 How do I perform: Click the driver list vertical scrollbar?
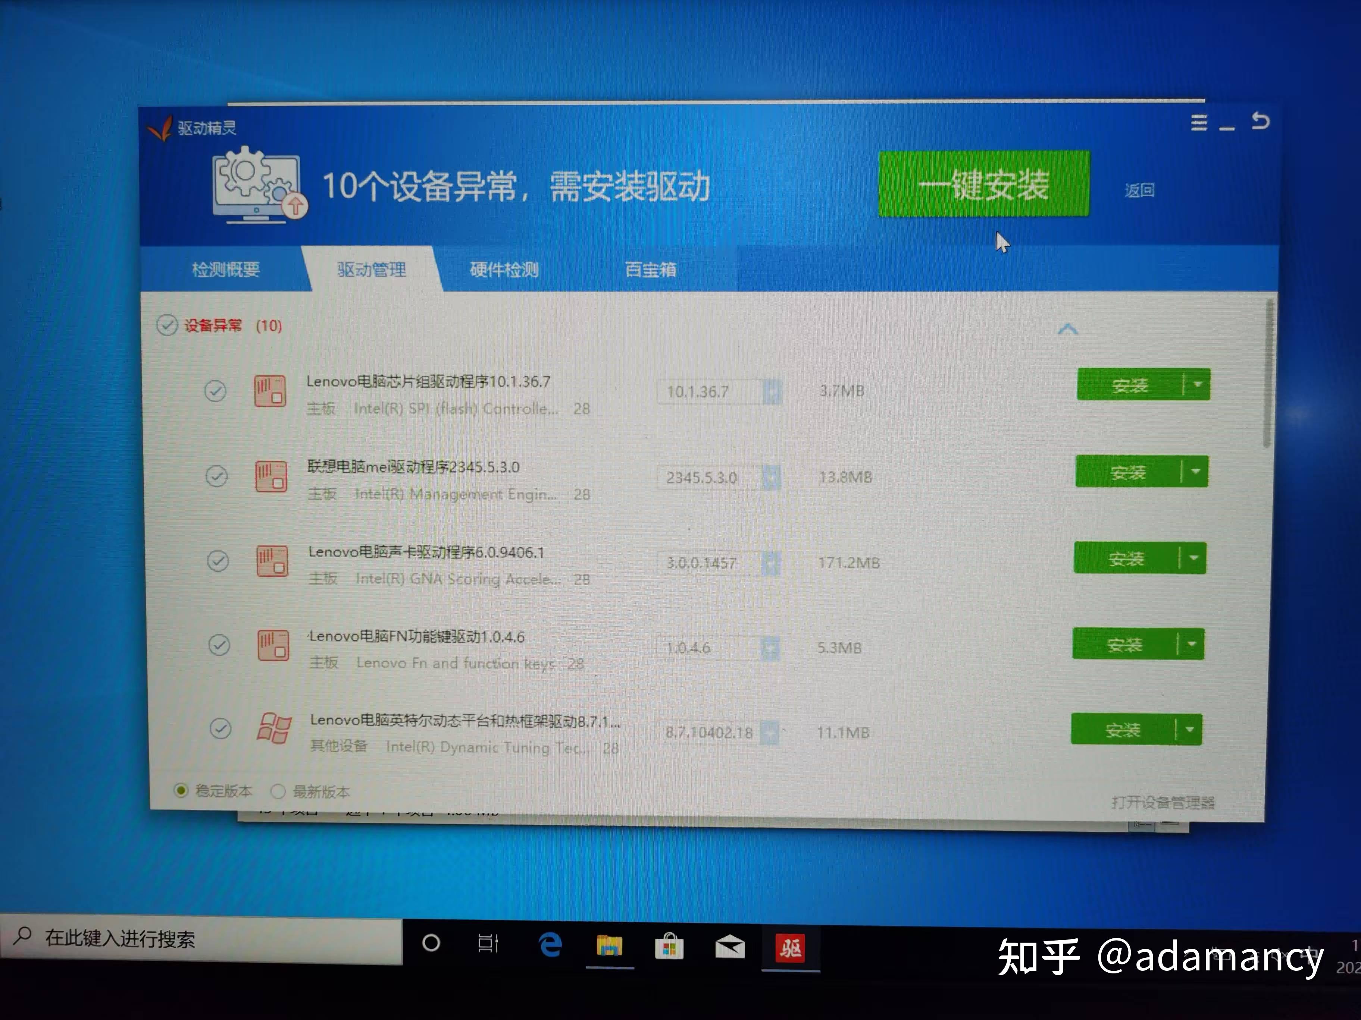click(1267, 374)
